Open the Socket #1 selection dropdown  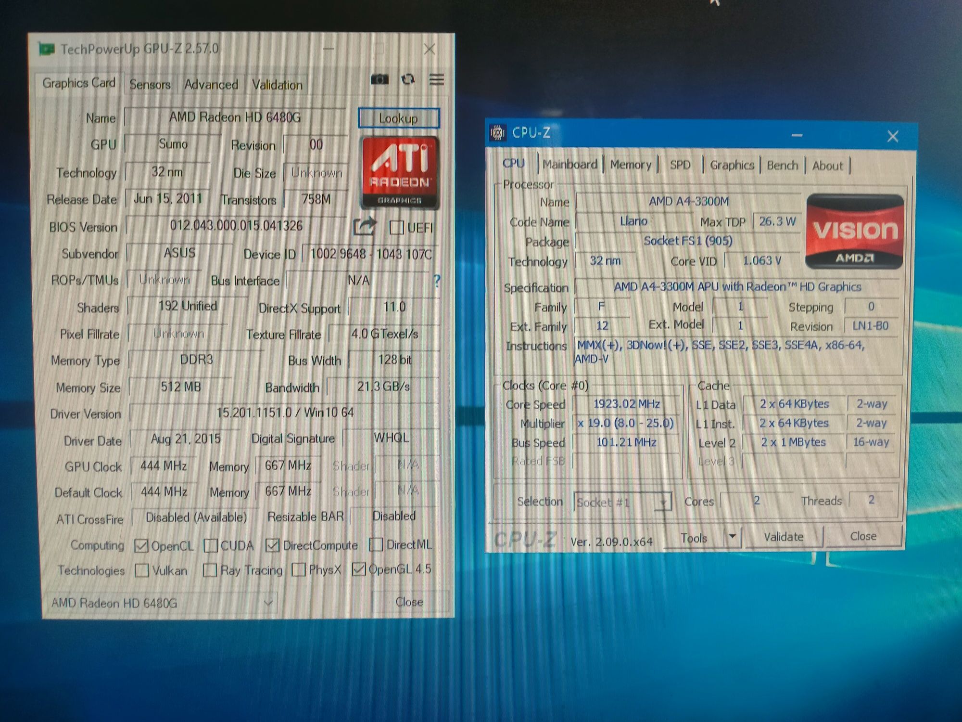[x=622, y=502]
